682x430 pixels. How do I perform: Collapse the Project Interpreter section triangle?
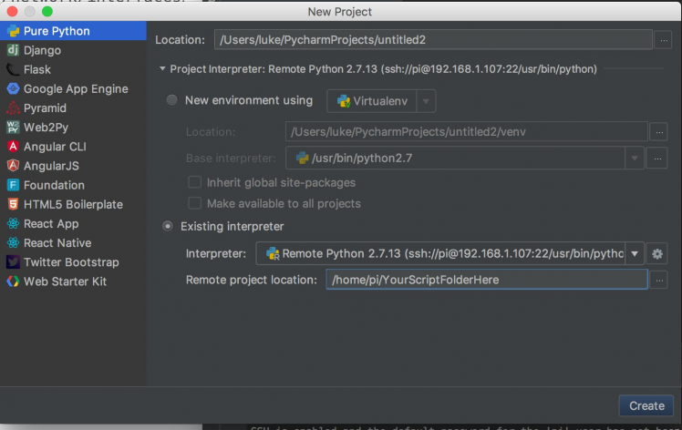(x=162, y=68)
